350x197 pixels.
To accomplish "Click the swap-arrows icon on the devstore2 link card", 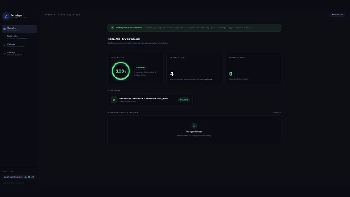I will (x=114, y=100).
